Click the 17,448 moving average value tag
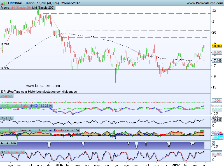 point(217,60)
